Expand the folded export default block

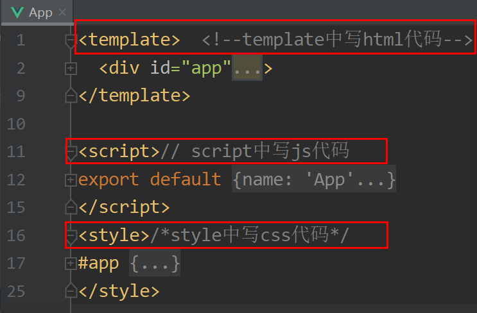(x=71, y=180)
